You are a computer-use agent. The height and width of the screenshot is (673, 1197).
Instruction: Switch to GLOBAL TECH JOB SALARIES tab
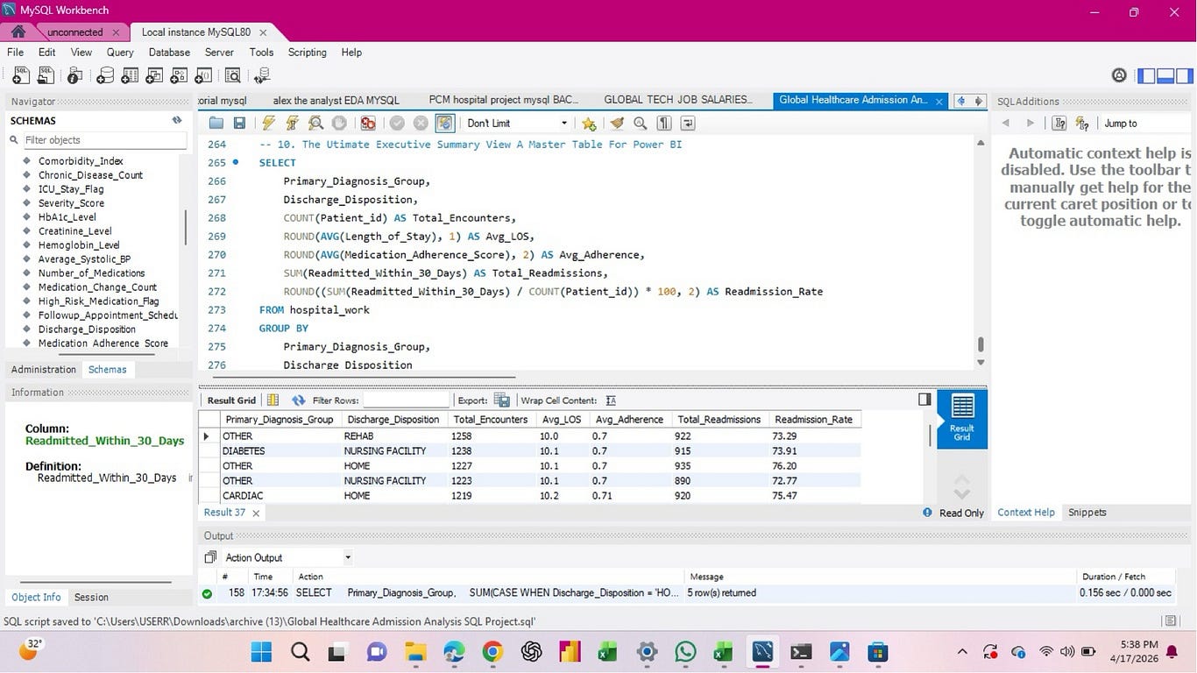[x=678, y=100]
